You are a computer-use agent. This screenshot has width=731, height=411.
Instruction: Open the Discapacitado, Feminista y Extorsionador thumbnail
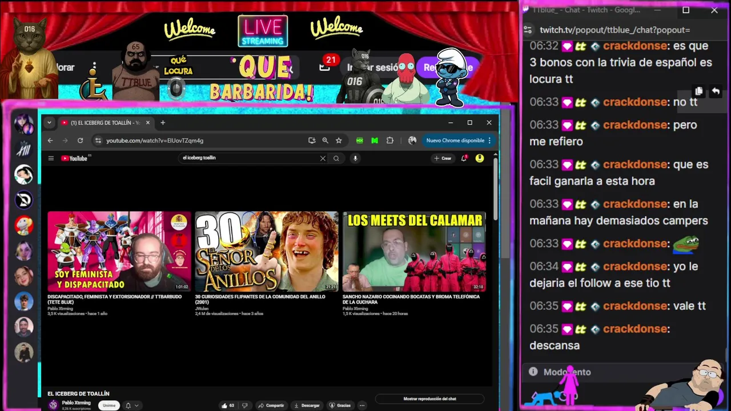click(119, 252)
